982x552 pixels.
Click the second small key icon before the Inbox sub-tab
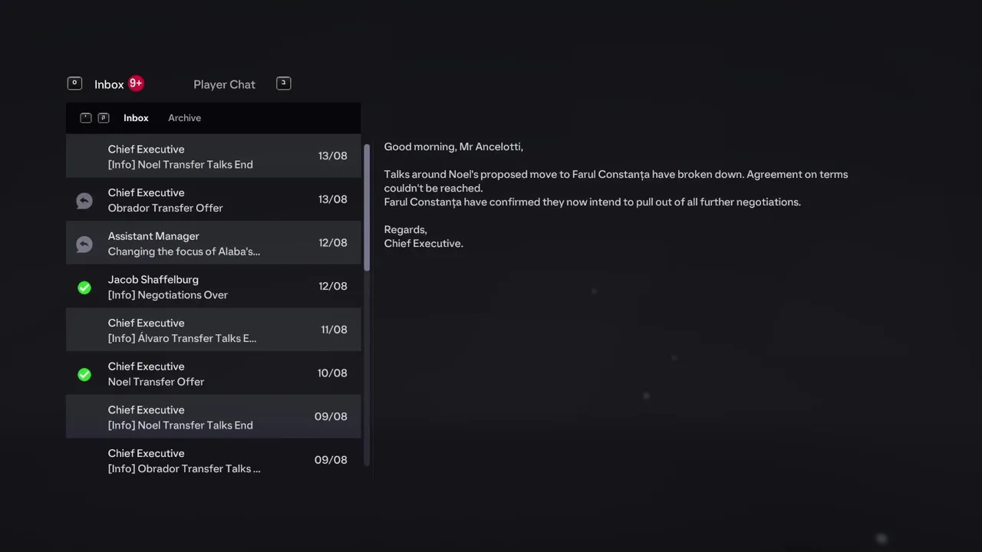(x=104, y=118)
